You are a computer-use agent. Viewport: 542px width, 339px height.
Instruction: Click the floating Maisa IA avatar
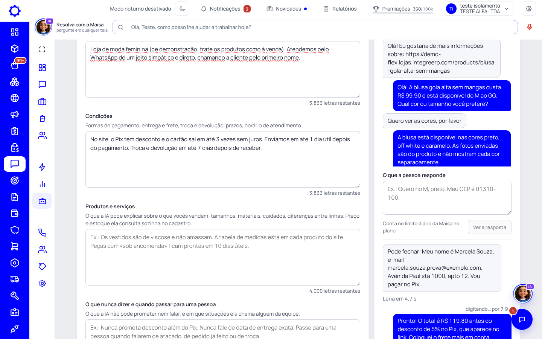point(523,293)
